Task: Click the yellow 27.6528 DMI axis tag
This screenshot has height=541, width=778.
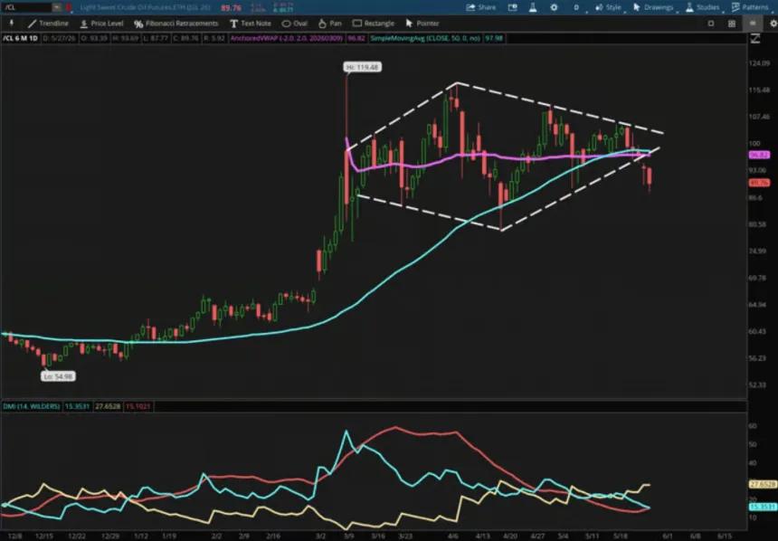Action: tap(762, 484)
